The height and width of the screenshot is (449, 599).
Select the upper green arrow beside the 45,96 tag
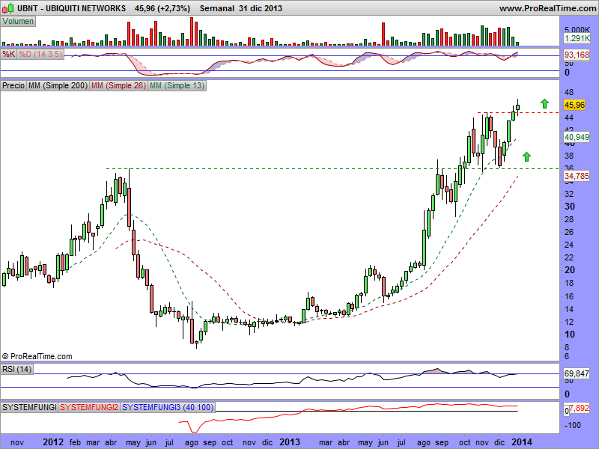tap(544, 103)
